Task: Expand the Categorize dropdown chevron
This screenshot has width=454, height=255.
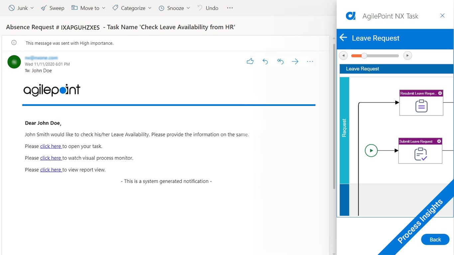Action: (x=150, y=8)
